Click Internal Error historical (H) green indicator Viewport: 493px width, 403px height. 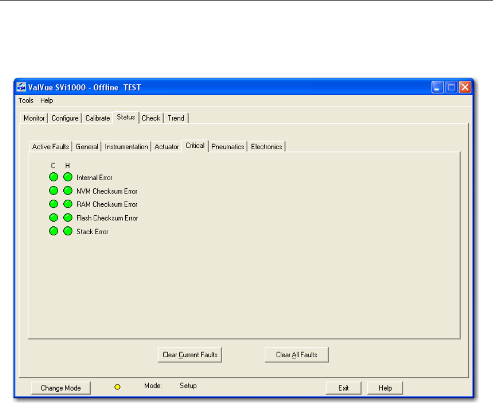[67, 177]
